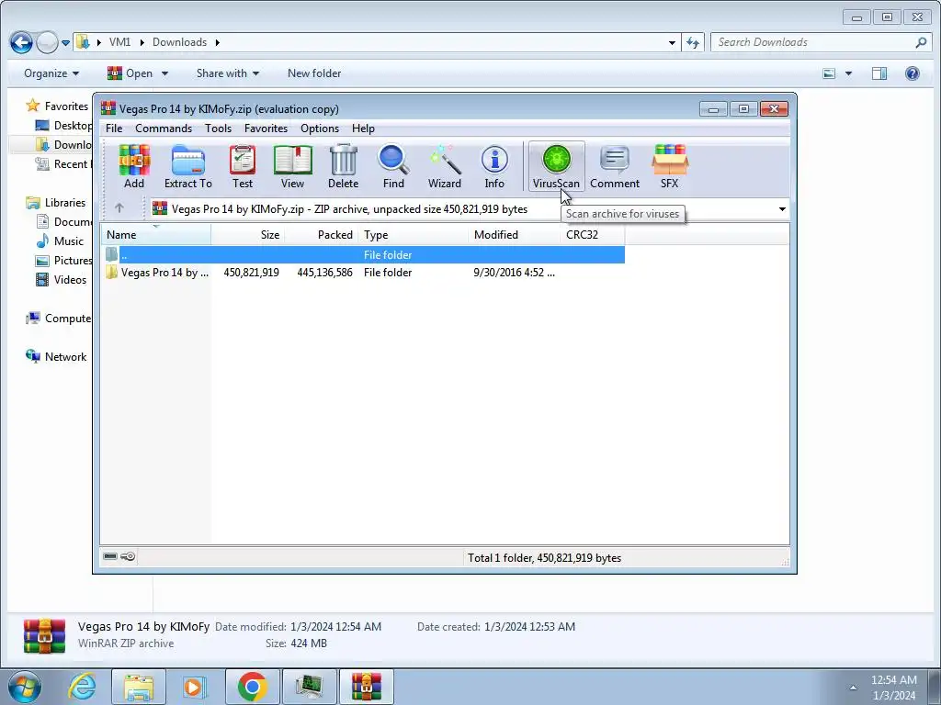Click Explorer Back navigation button
Viewport: 941px width, 705px height.
coord(21,42)
